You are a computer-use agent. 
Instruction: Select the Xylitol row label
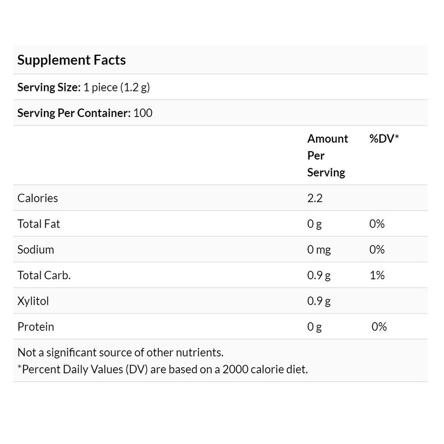coord(33,301)
